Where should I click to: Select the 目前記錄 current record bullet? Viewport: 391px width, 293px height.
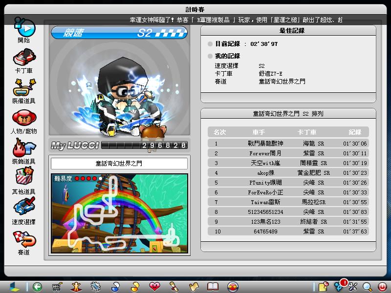coord(210,44)
